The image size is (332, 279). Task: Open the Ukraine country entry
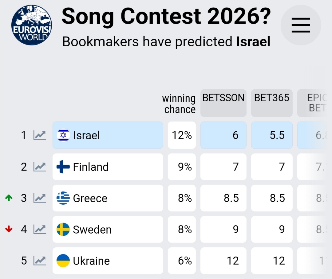[x=108, y=261]
